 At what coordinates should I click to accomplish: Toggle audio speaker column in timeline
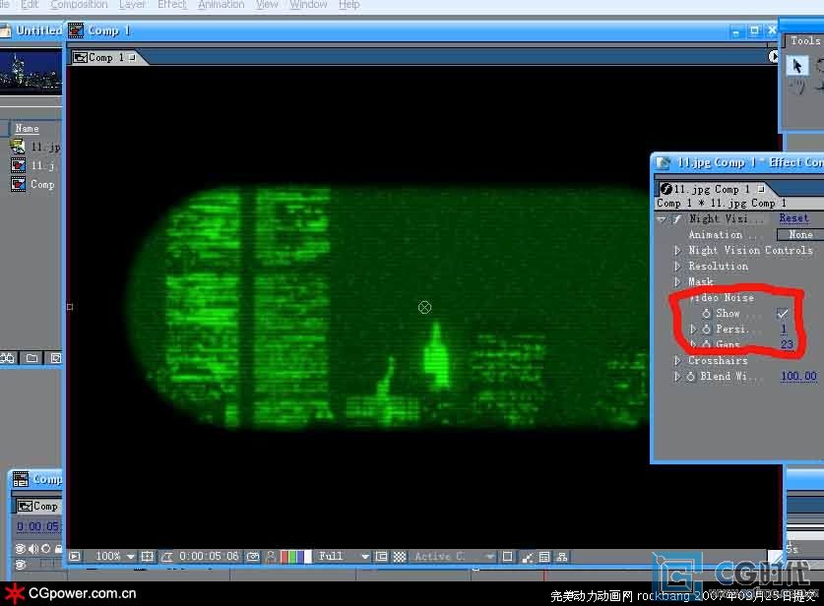(33, 548)
